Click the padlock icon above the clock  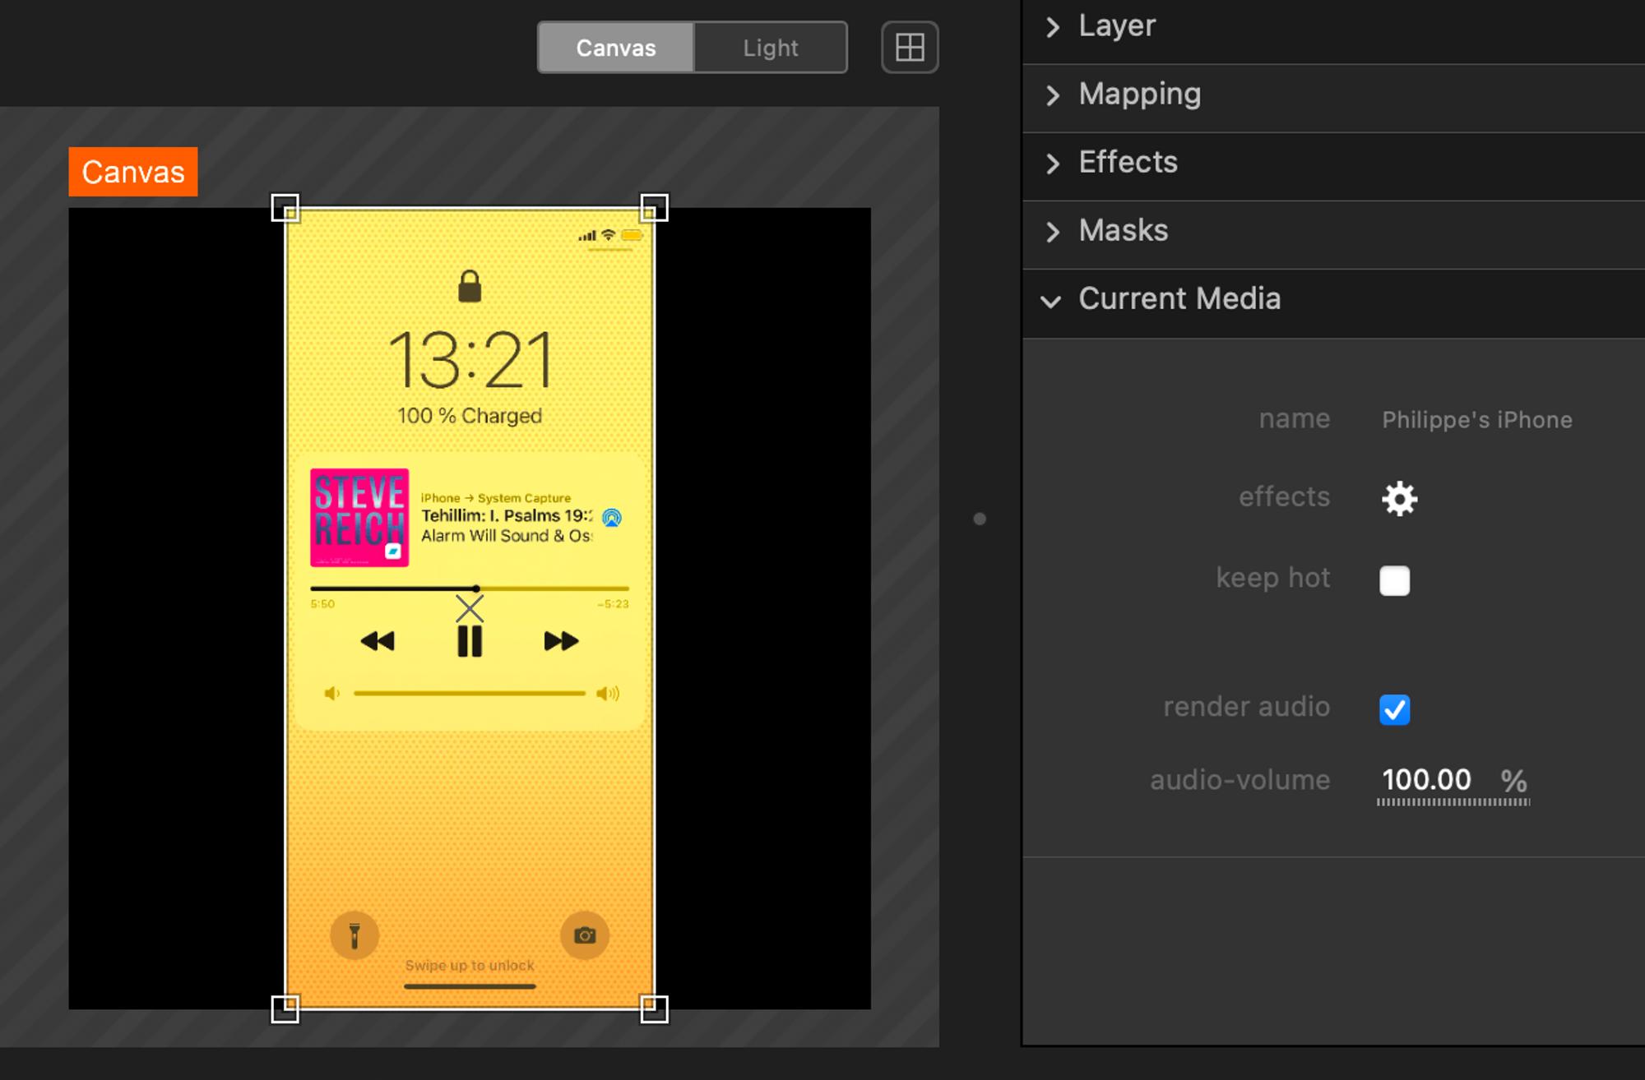[470, 286]
